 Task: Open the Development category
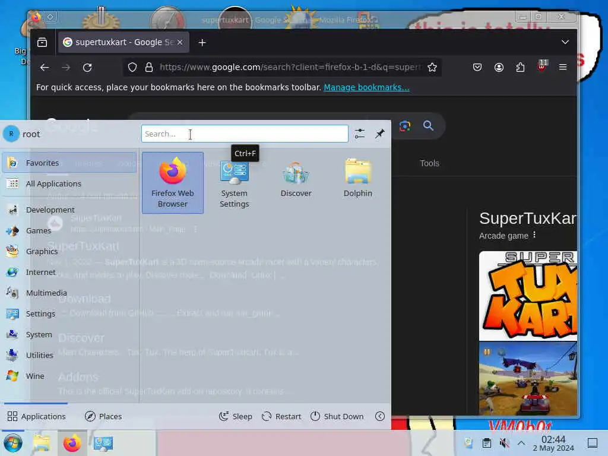(69, 210)
